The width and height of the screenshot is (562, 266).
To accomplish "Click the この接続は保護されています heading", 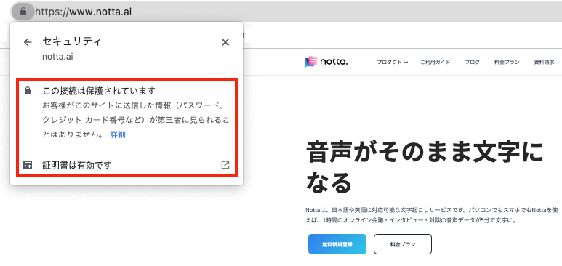I will pyautogui.click(x=99, y=91).
